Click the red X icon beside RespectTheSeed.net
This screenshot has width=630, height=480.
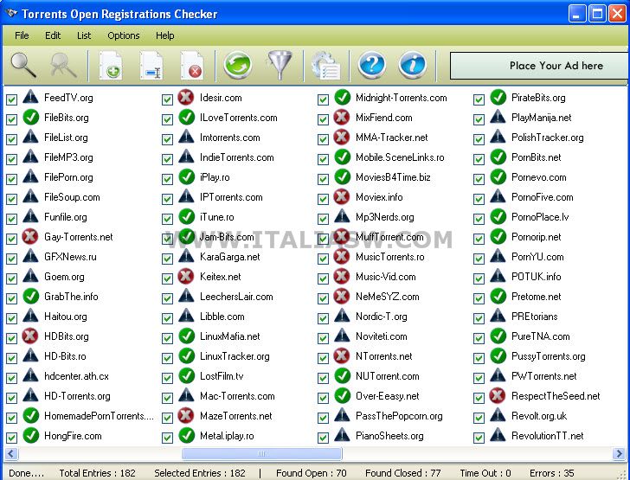[498, 395]
